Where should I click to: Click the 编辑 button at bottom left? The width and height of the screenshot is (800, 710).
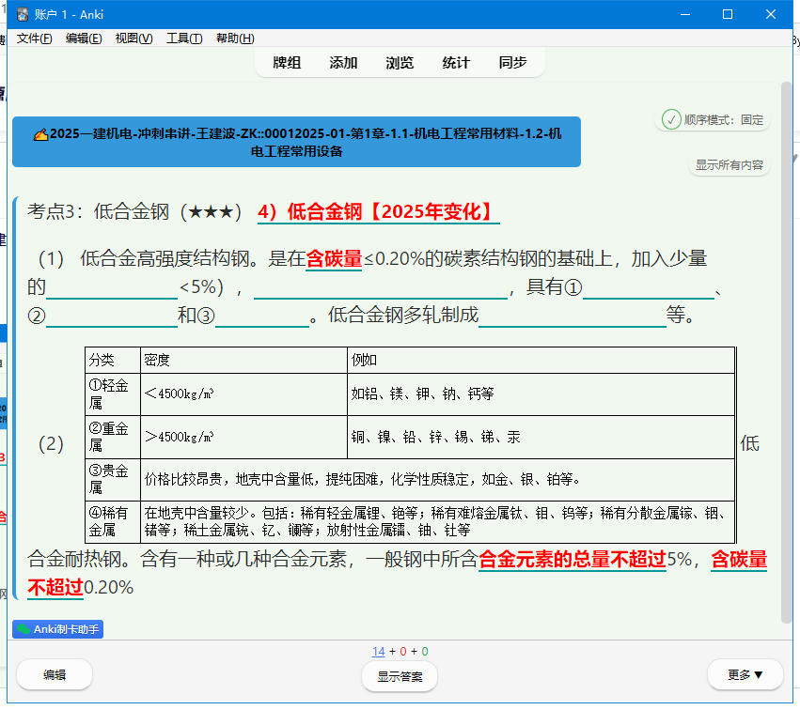tap(55, 674)
